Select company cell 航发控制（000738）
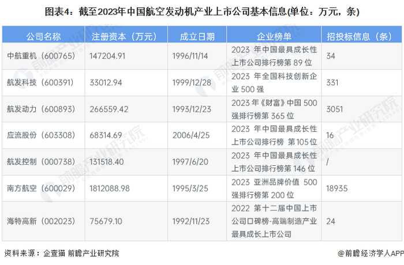The image size is (404, 265). 41,162
